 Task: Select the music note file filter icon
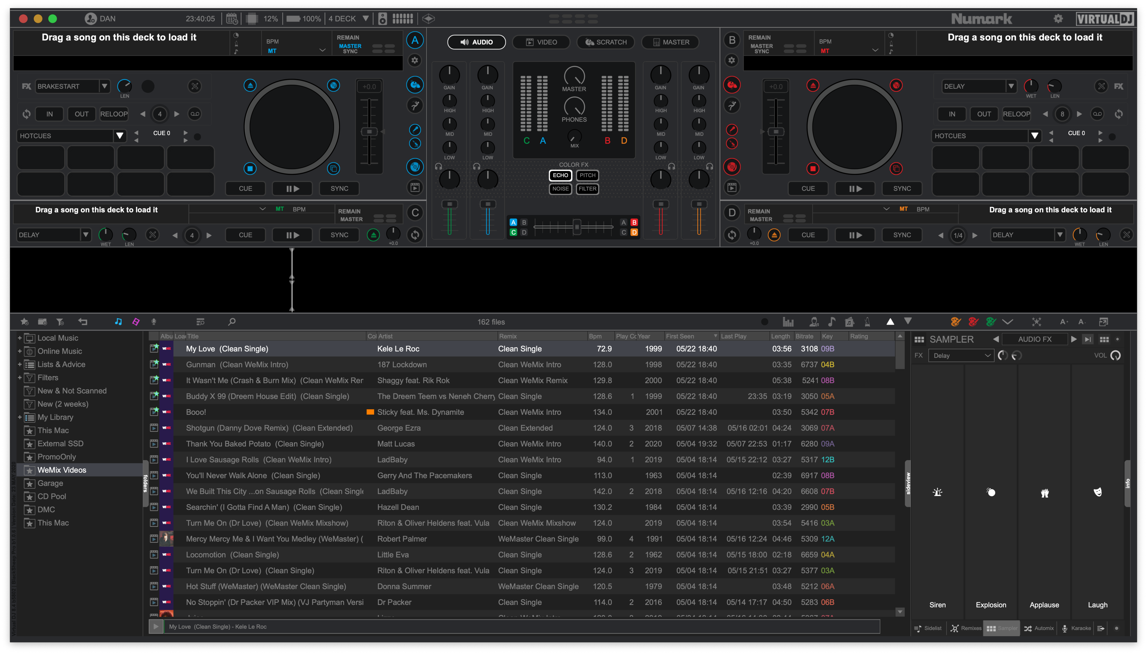pos(118,322)
